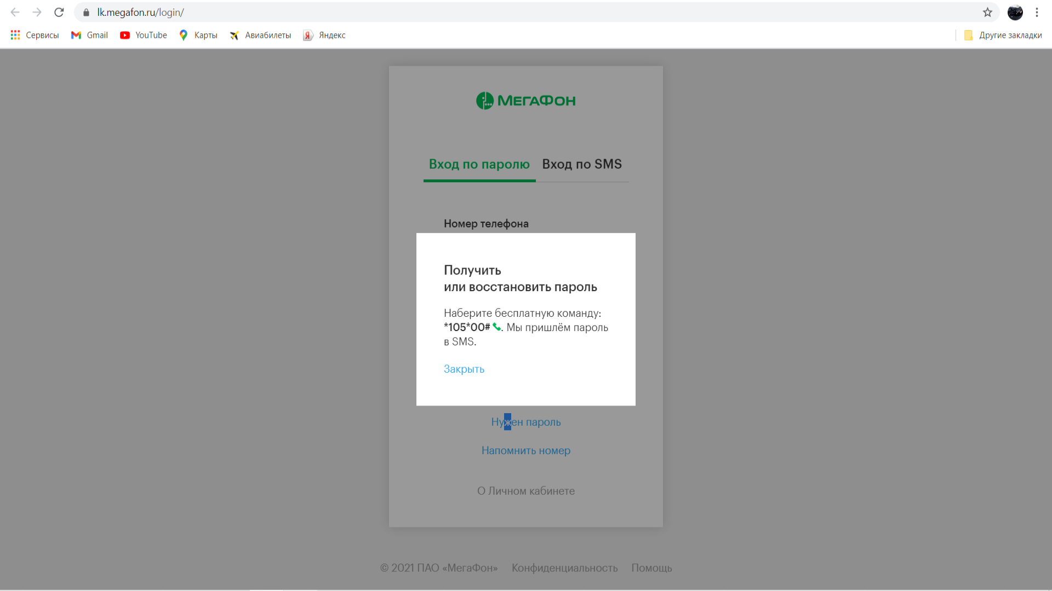This screenshot has height=591, width=1052.
Task: Open О Личном кабинете link
Action: pos(526,491)
